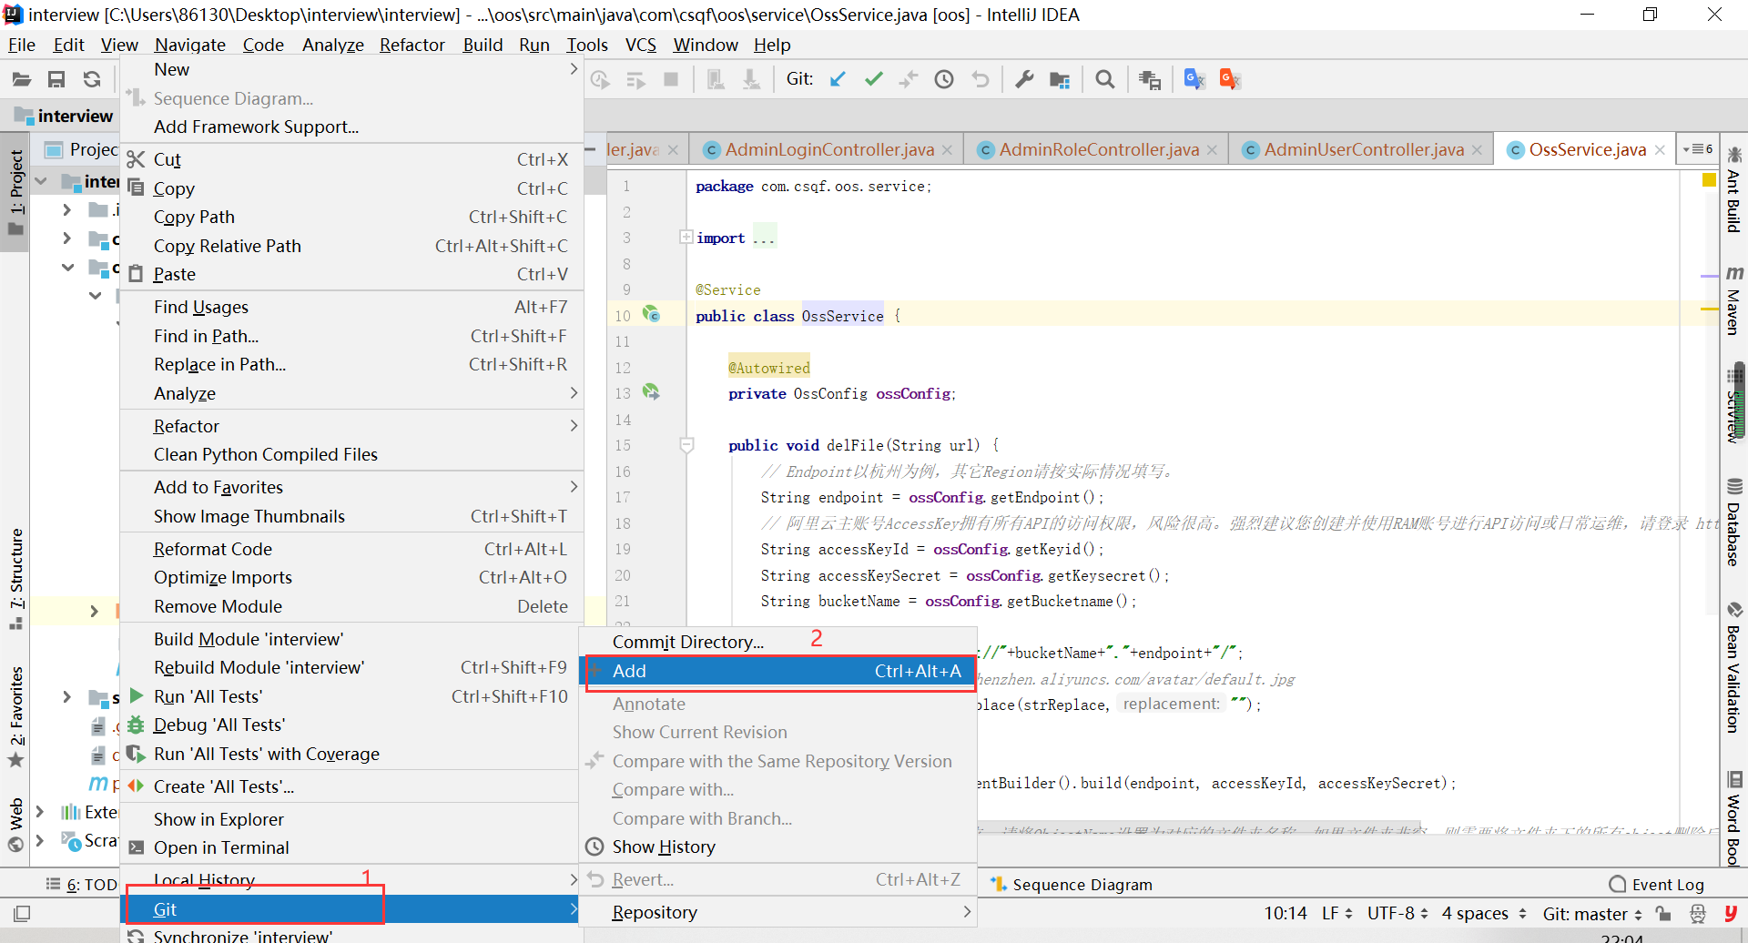The width and height of the screenshot is (1748, 943).
Task: Open the VCS menu in menu bar
Action: pos(640,45)
